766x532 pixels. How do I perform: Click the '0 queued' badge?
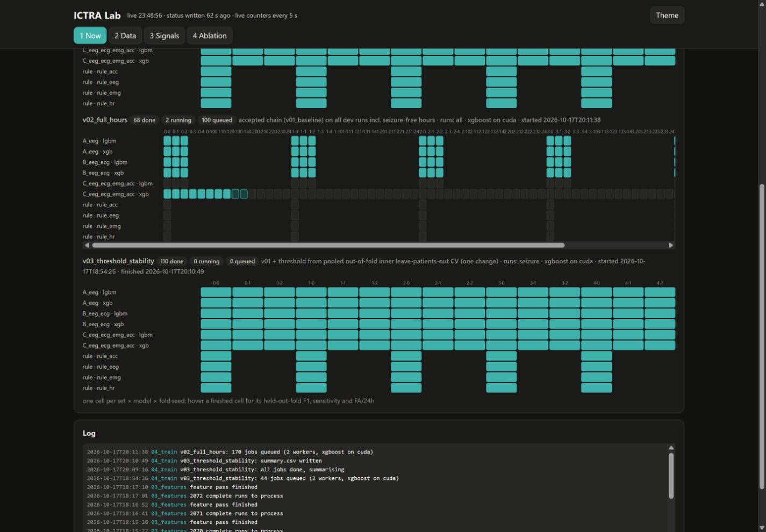[x=242, y=261]
